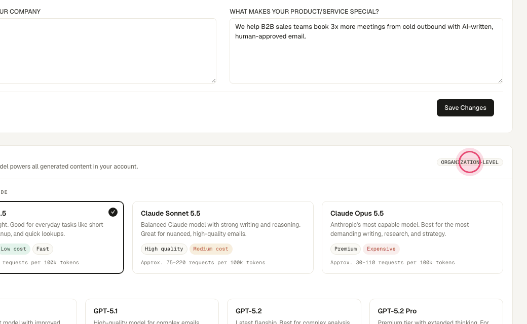The height and width of the screenshot is (324, 527).
Task: Click the Premium tag
Action: coord(346,249)
